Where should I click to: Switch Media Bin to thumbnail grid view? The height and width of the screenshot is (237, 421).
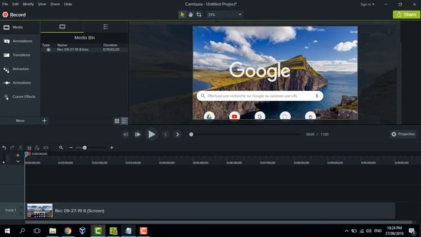click(x=117, y=121)
